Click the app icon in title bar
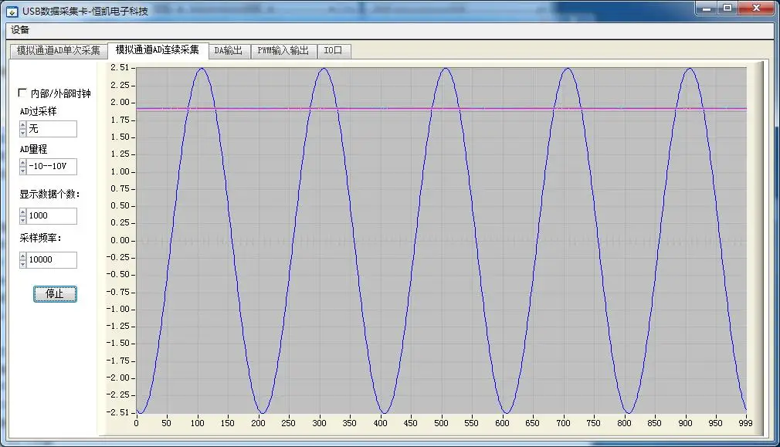The image size is (780, 447). [x=12, y=12]
